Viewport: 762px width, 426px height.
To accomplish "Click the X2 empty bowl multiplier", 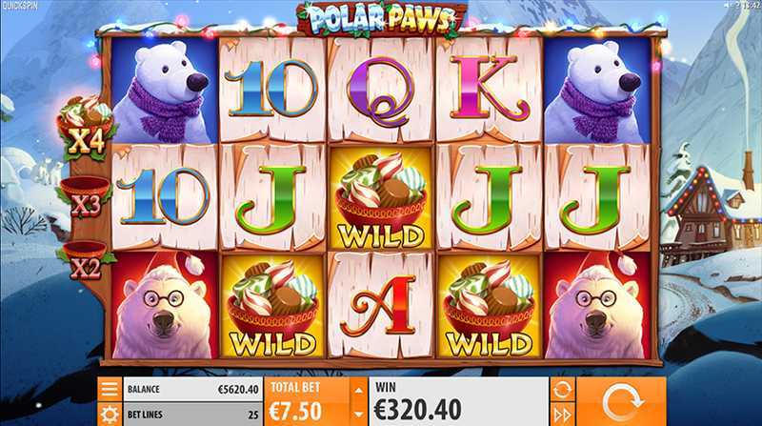I will [x=85, y=261].
